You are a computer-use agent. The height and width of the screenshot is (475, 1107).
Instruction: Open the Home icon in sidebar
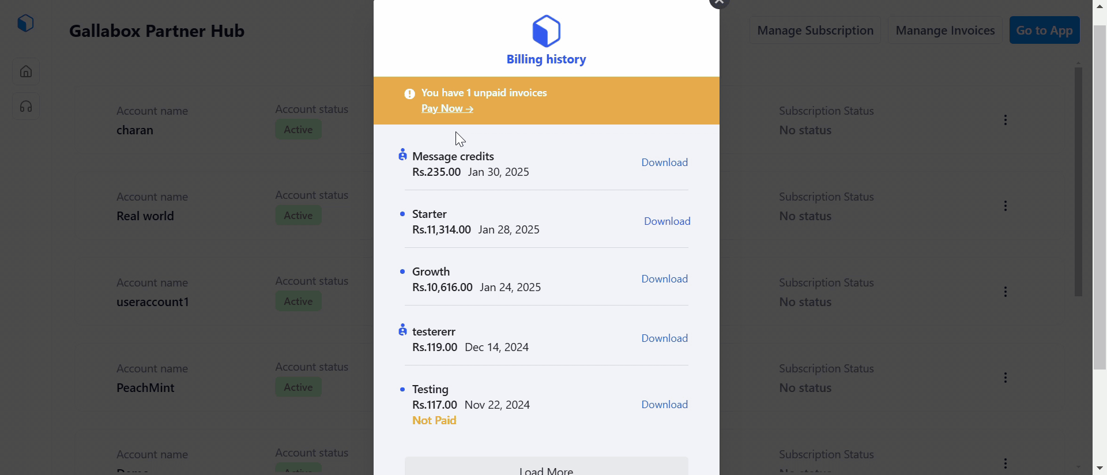26,71
